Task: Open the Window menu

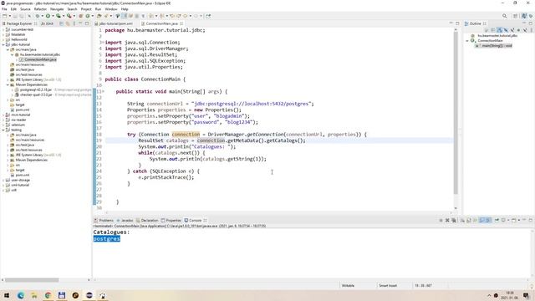Action: tap(111, 9)
